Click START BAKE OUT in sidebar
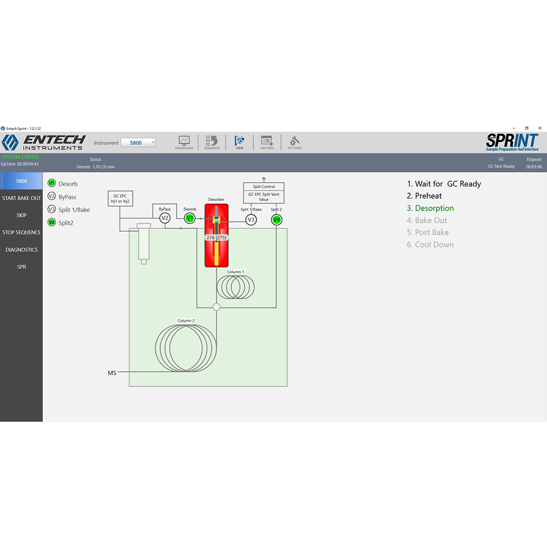The height and width of the screenshot is (547, 547). coord(21,198)
